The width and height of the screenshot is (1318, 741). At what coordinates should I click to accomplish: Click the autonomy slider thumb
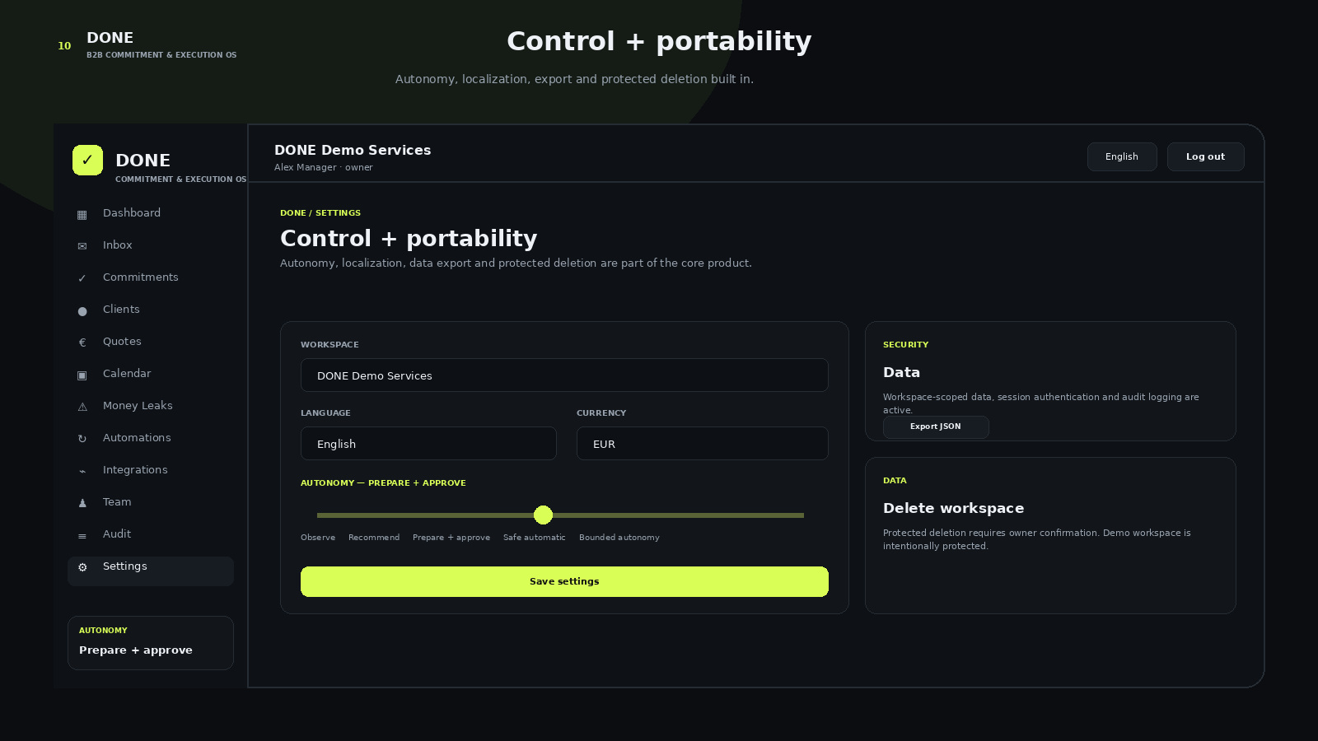tap(543, 515)
